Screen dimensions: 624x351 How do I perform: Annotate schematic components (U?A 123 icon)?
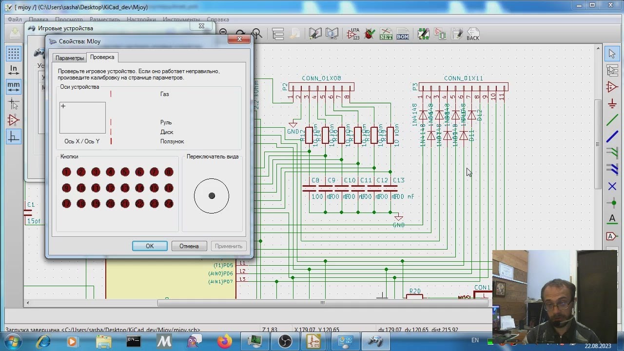point(353,34)
